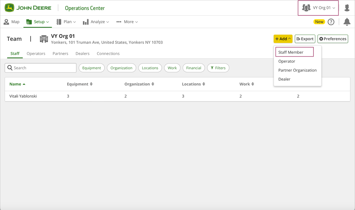This screenshot has height=210, width=355.
Task: Expand the VY Org 01 organization switcher
Action: (x=318, y=8)
